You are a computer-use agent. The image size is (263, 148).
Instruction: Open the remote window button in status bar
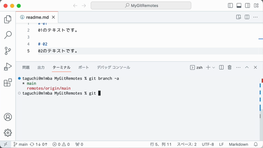click(5, 144)
